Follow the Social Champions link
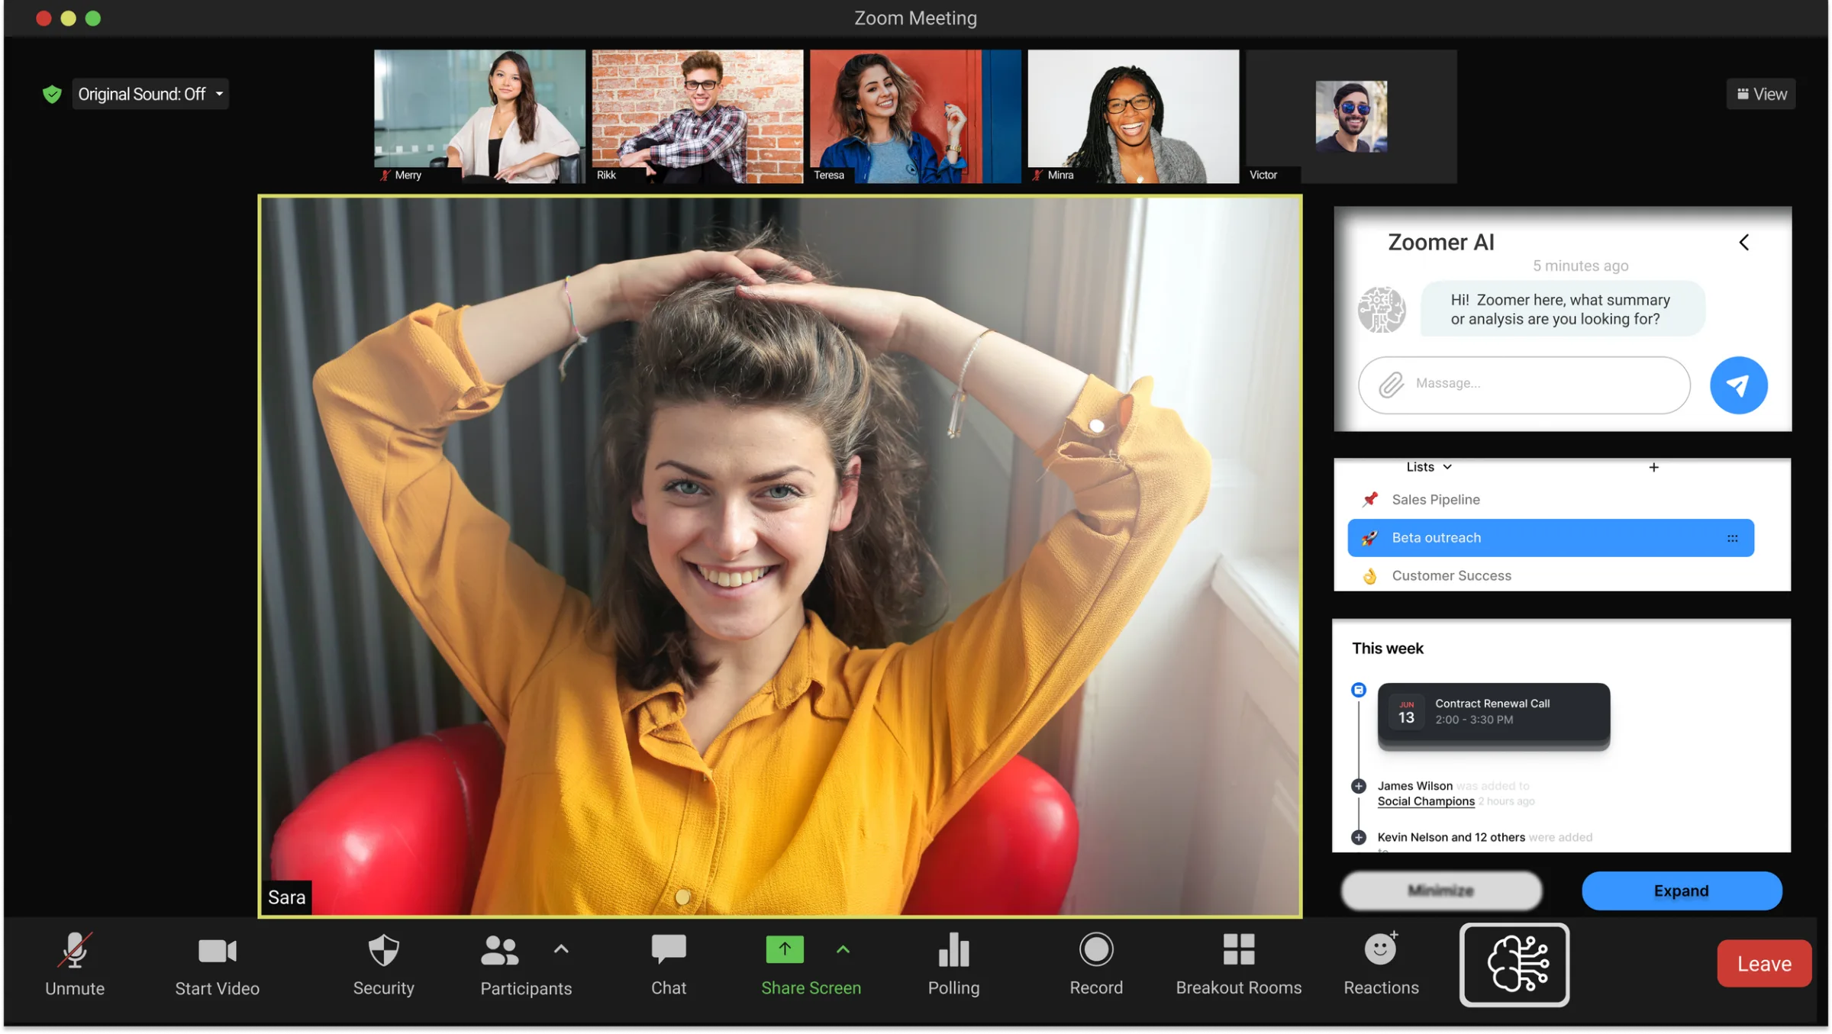 [1425, 800]
